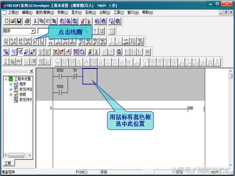The image size is (235, 176).
Task: Open the 窗口(W) menu
Action: [133, 12]
